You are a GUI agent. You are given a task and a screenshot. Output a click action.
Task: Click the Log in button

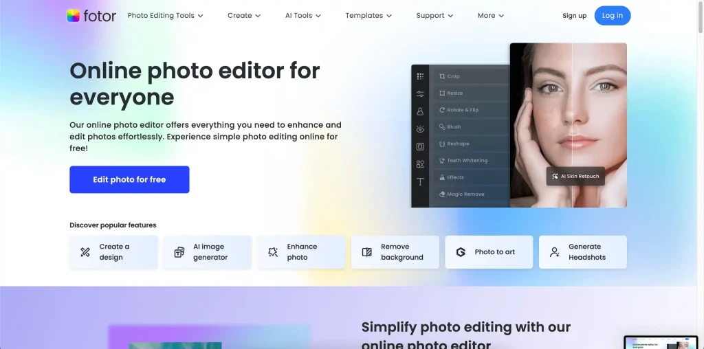(x=612, y=16)
